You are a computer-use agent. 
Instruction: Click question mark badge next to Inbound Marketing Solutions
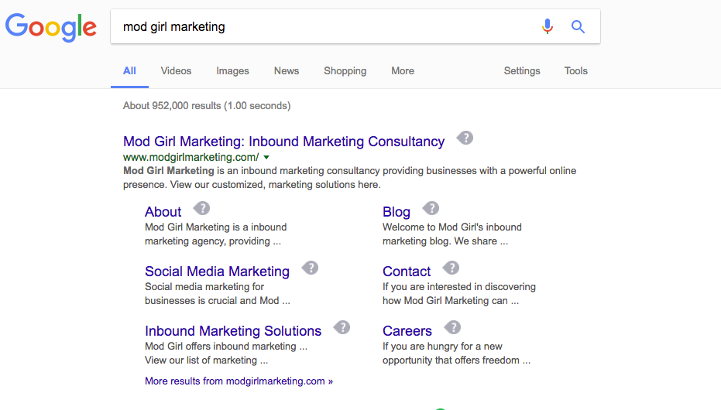click(342, 327)
